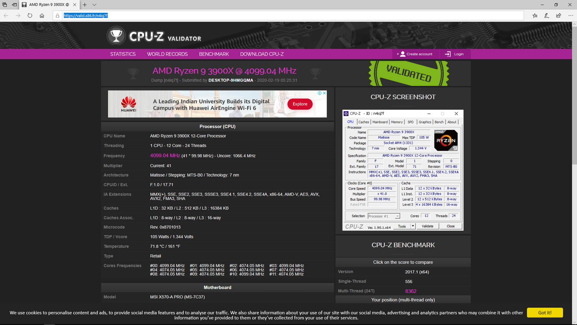Open the WORLD RECORDS page
Viewport: 577px width, 325px height.
pos(167,54)
